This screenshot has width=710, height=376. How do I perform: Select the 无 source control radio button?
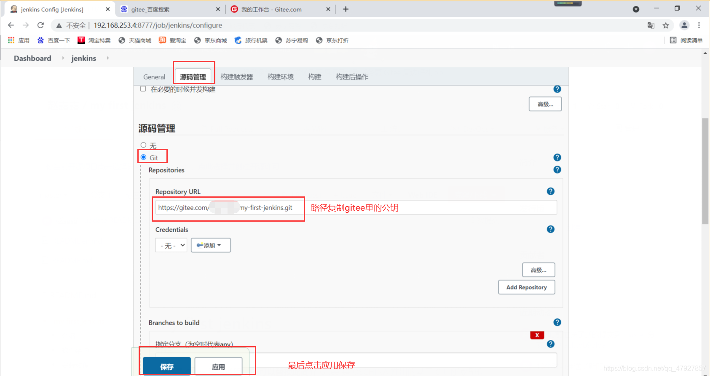pyautogui.click(x=143, y=145)
